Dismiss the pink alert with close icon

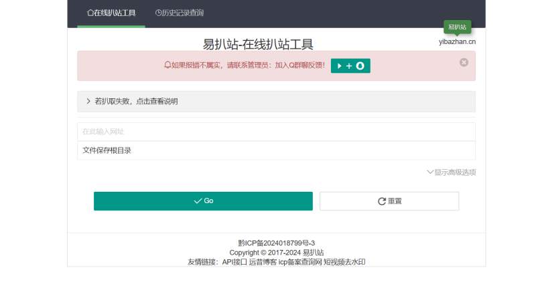tap(464, 62)
